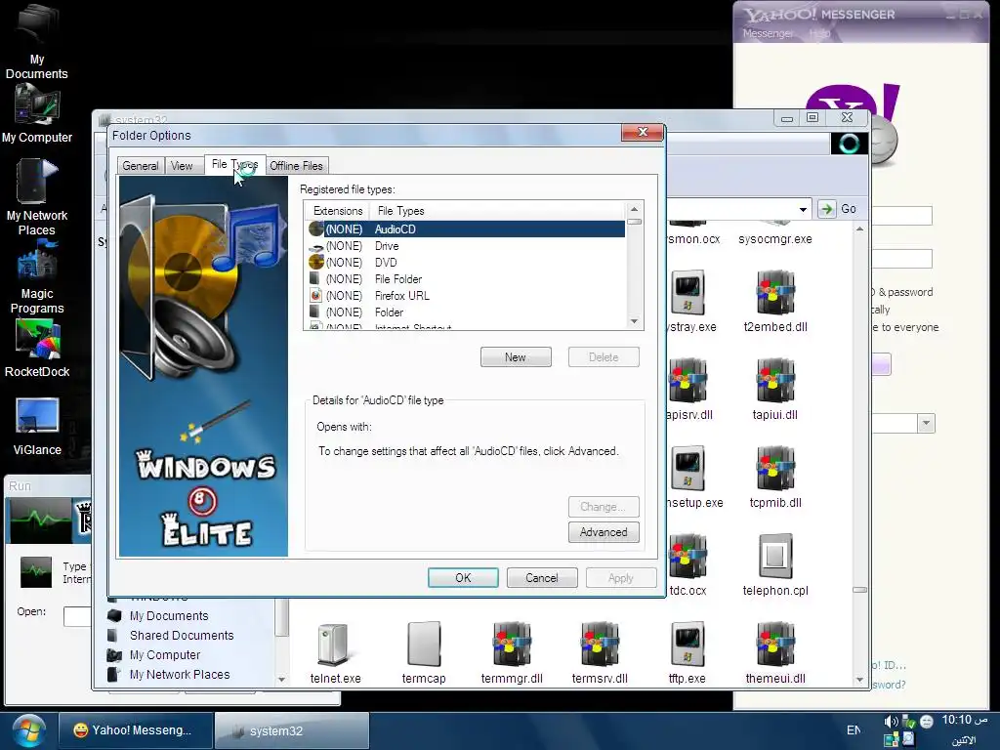Sort by Extensions column header
The image size is (1000, 750).
(337, 211)
